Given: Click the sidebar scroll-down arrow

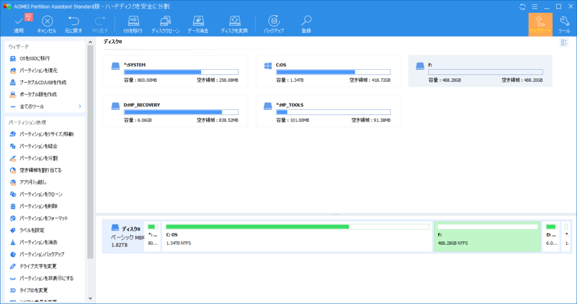Looking at the screenshot, I should point(90,298).
